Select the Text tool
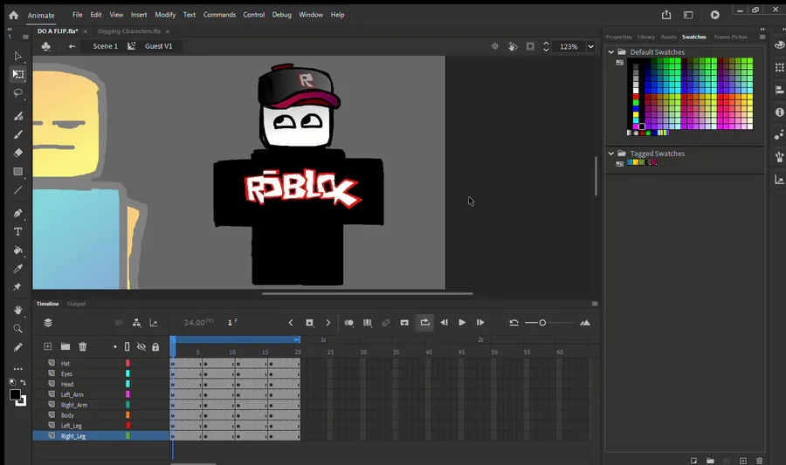786x465 pixels. click(x=18, y=232)
